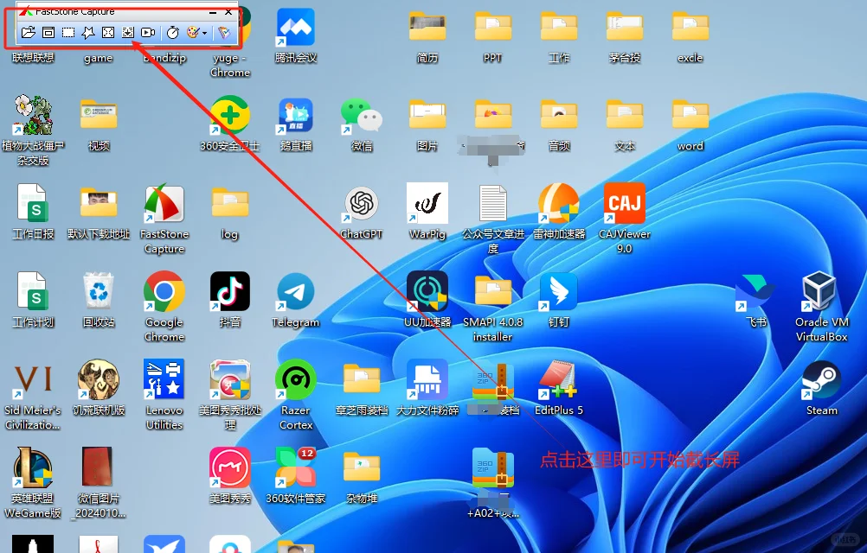867x553 pixels.
Task: Capture the full screen with FastStone
Action: coord(108,33)
